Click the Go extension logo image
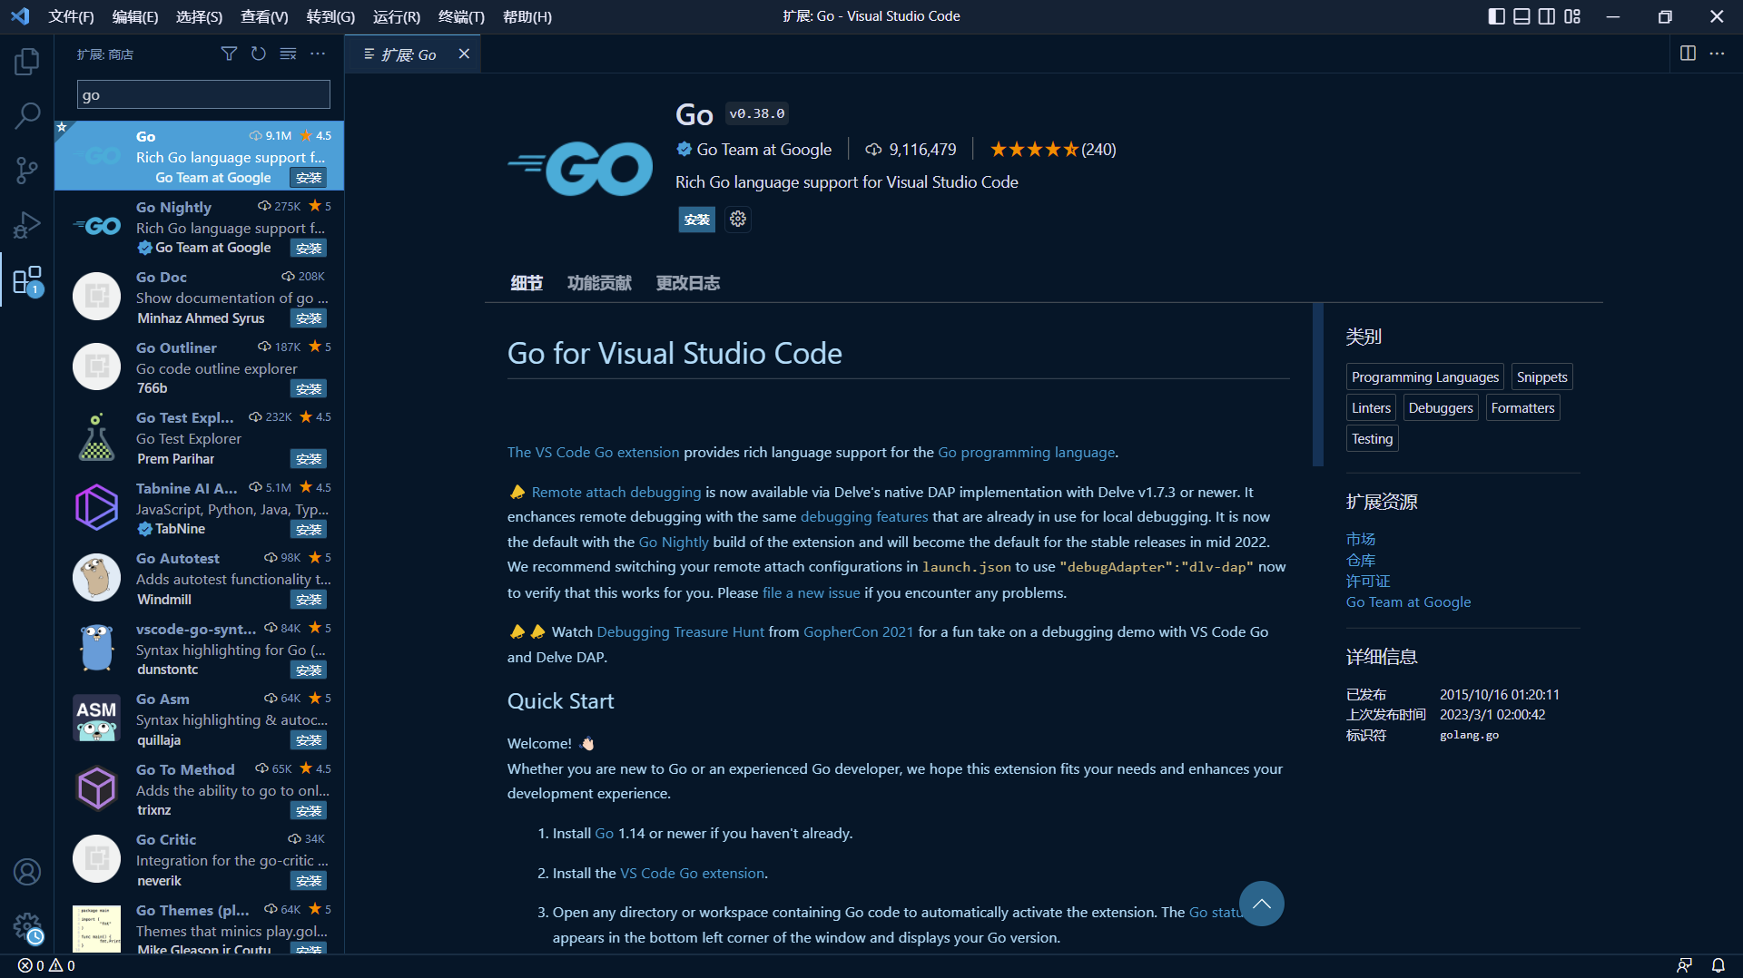The height and width of the screenshot is (978, 1743). point(580,169)
